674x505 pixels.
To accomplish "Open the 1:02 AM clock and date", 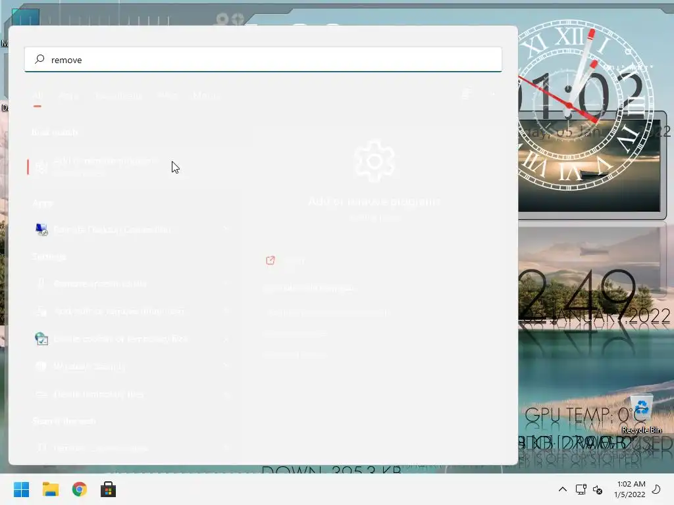I will tap(630, 489).
